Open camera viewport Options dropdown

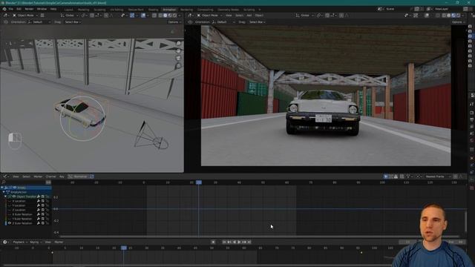(458, 22)
